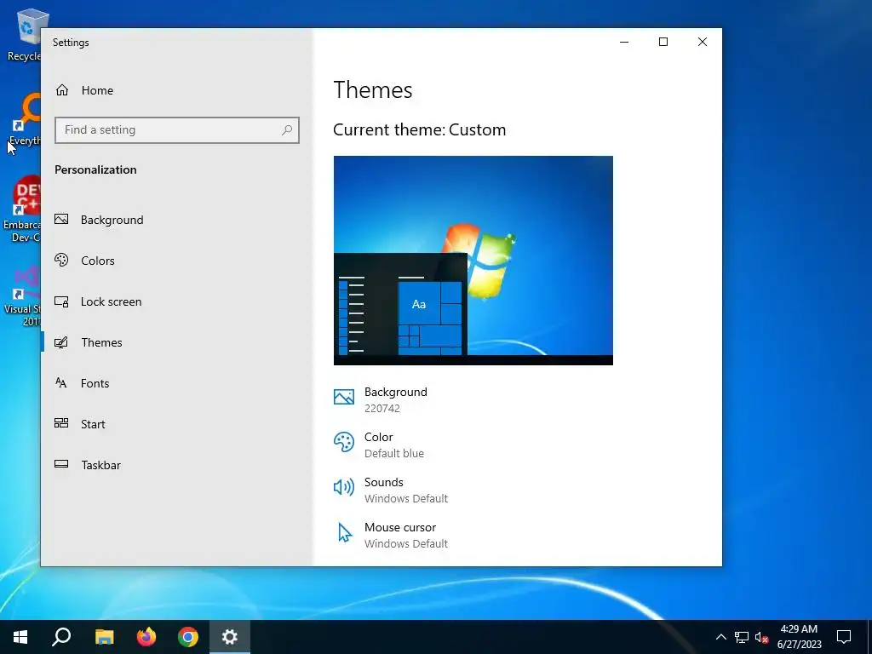Screen dimensions: 872x654
Task: Open taskbar Search magnifier
Action: pyautogui.click(x=61, y=637)
